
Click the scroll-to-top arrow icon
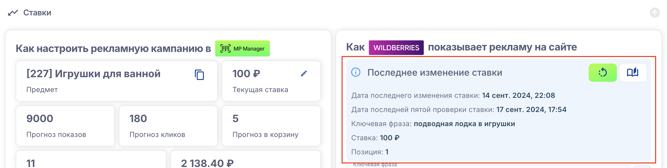(654, 13)
